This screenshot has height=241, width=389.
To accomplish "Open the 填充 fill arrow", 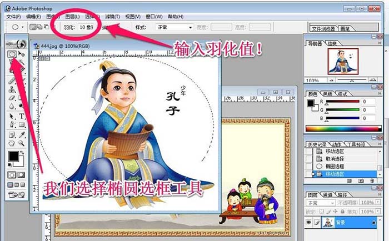I will [x=378, y=211].
